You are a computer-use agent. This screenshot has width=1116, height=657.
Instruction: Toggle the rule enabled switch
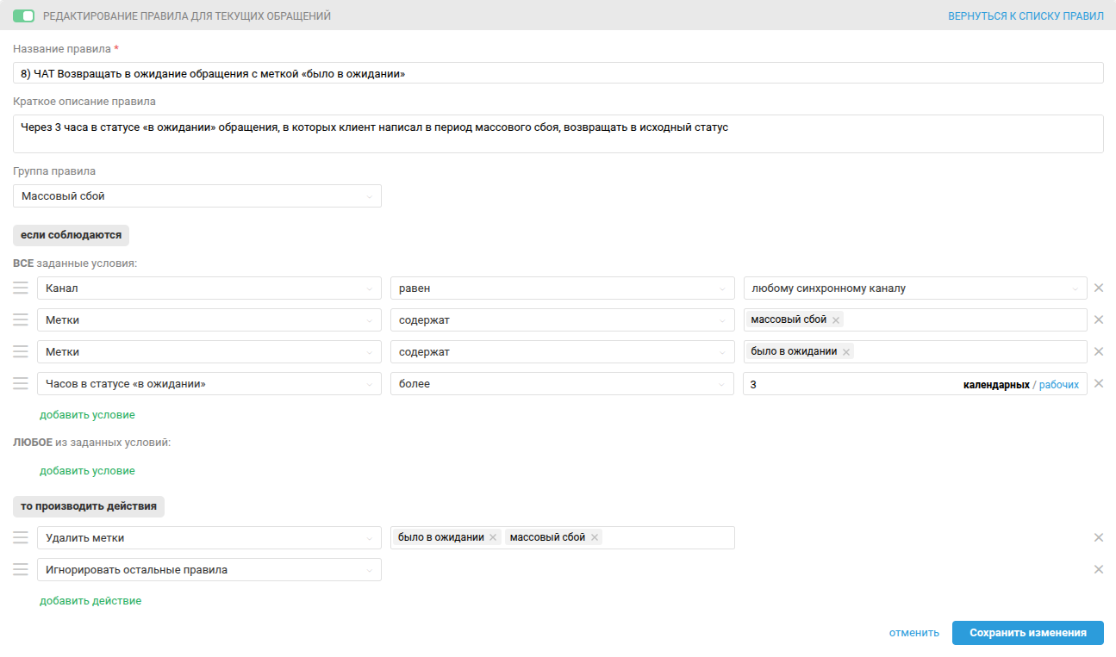[23, 16]
